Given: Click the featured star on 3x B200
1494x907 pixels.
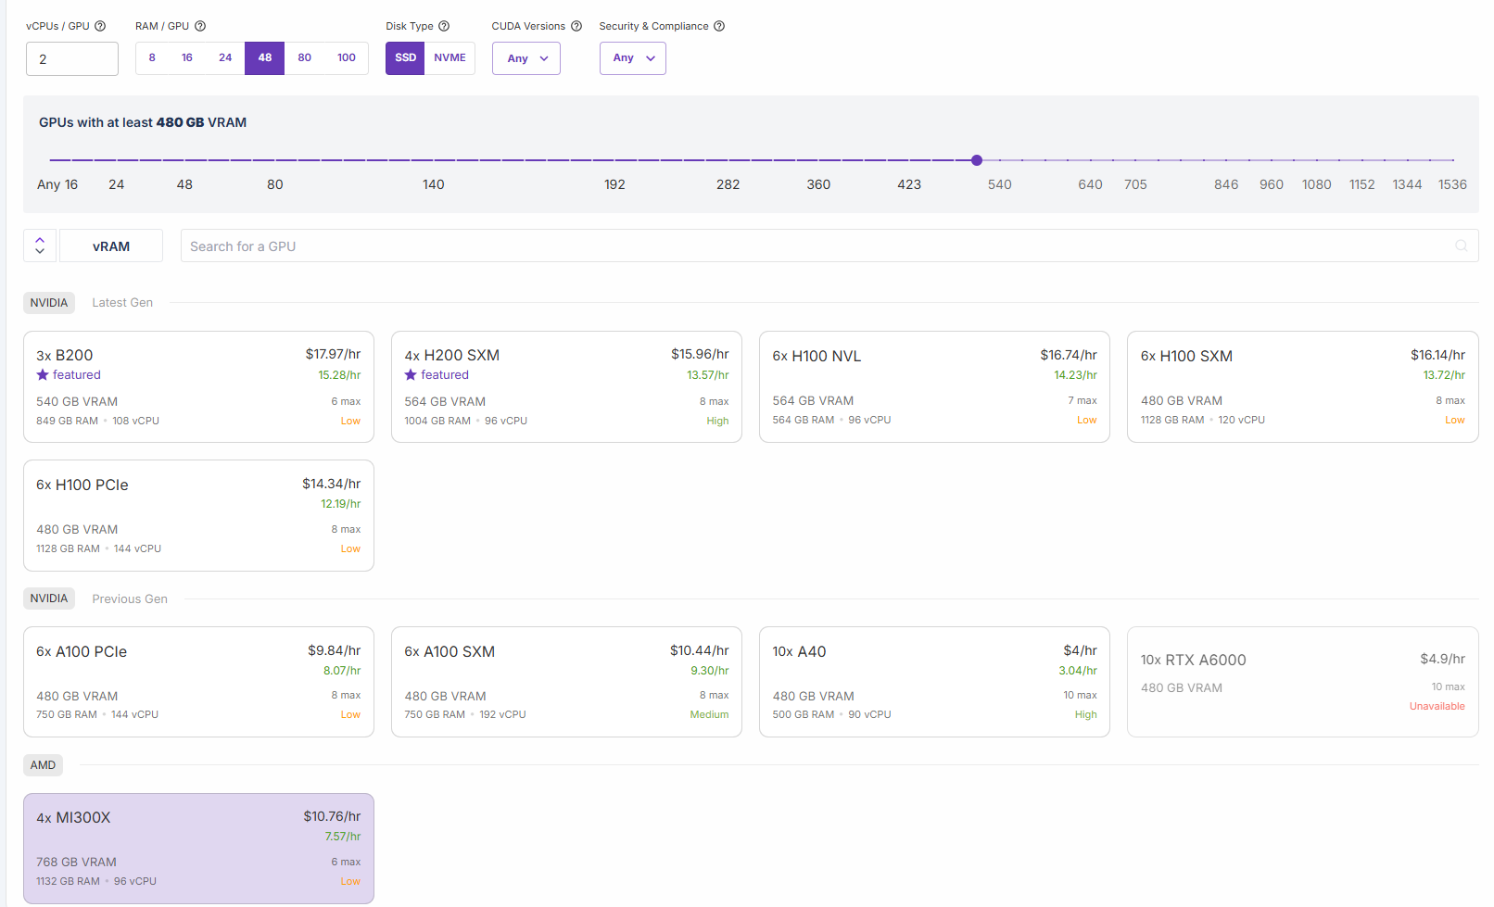Looking at the screenshot, I should pos(43,375).
